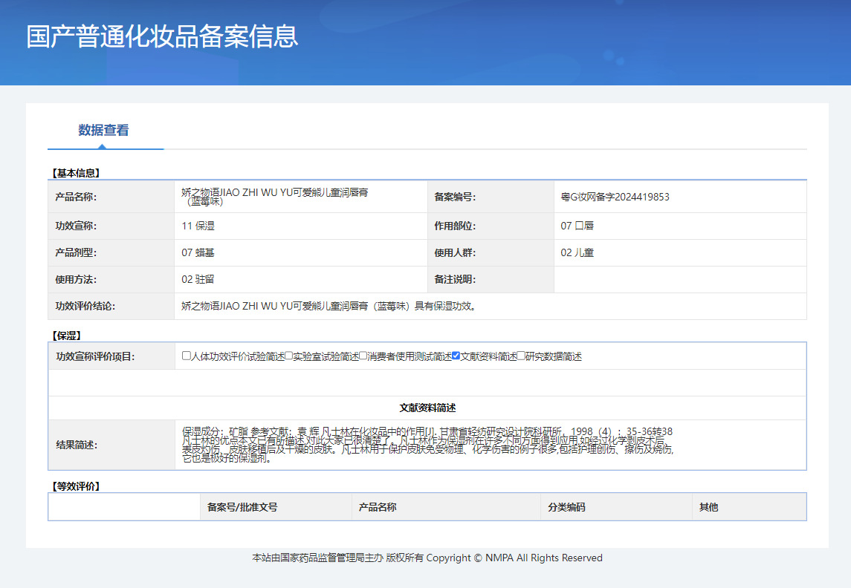Click the 11 保湿 efficacy claim value
The height and width of the screenshot is (588, 851).
tap(198, 226)
